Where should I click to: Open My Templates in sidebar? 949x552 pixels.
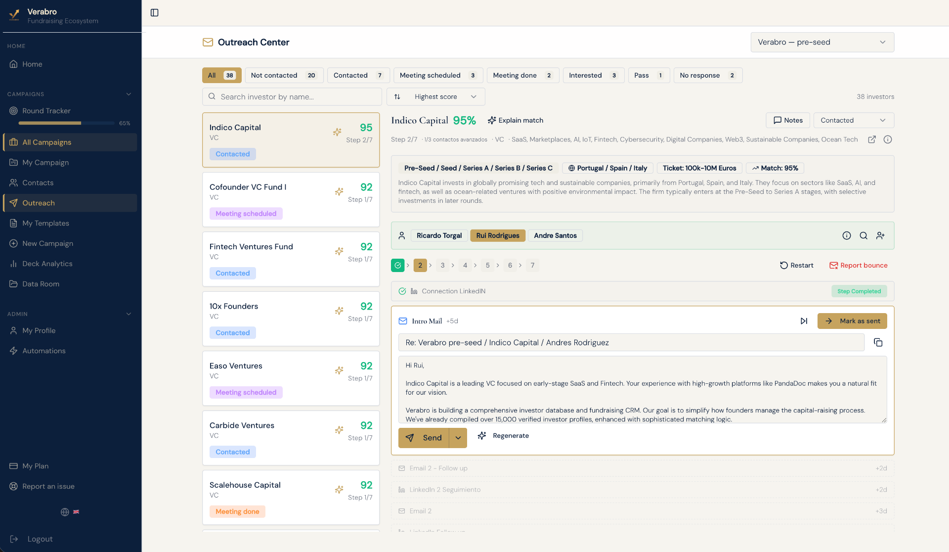[70, 223]
